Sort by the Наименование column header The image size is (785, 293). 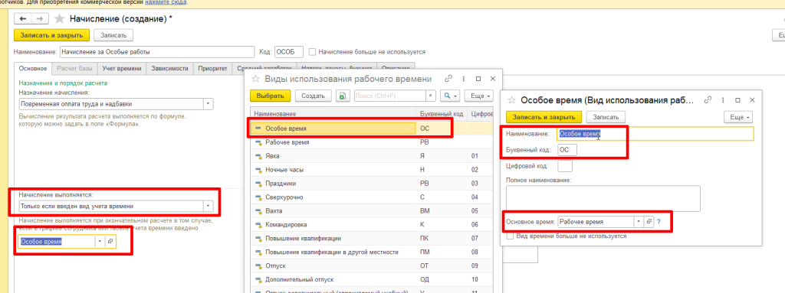[333, 114]
